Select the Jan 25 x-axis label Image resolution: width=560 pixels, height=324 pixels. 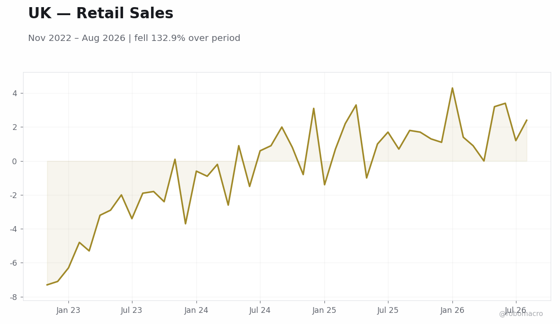click(x=324, y=311)
